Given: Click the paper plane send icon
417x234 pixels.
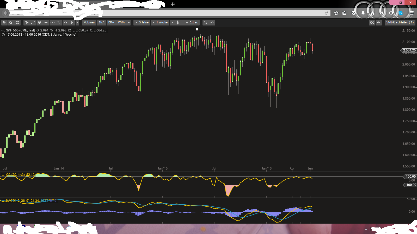Looking at the screenshot, I should pos(382,13).
